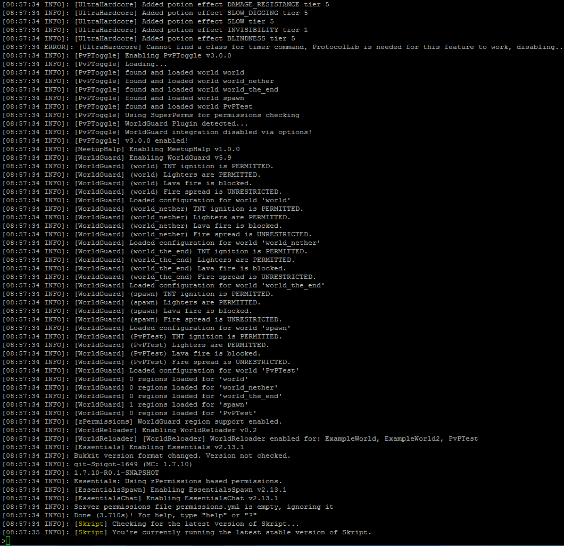Click "0 regions loaded for 'world'" line
Image resolution: width=564 pixels, height=546 pixels.
125,379
